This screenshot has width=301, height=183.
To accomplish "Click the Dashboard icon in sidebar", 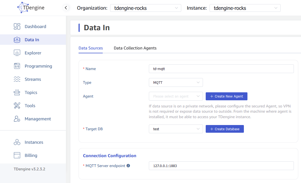I will pos(17,26).
